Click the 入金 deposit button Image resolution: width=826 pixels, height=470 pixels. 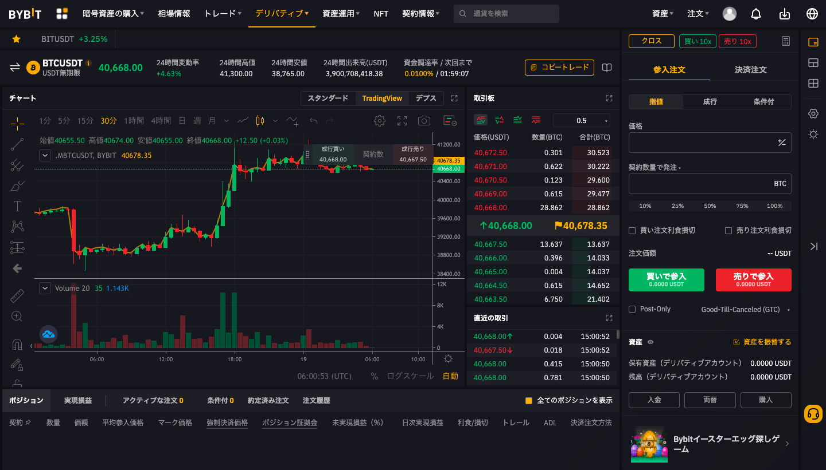point(654,400)
